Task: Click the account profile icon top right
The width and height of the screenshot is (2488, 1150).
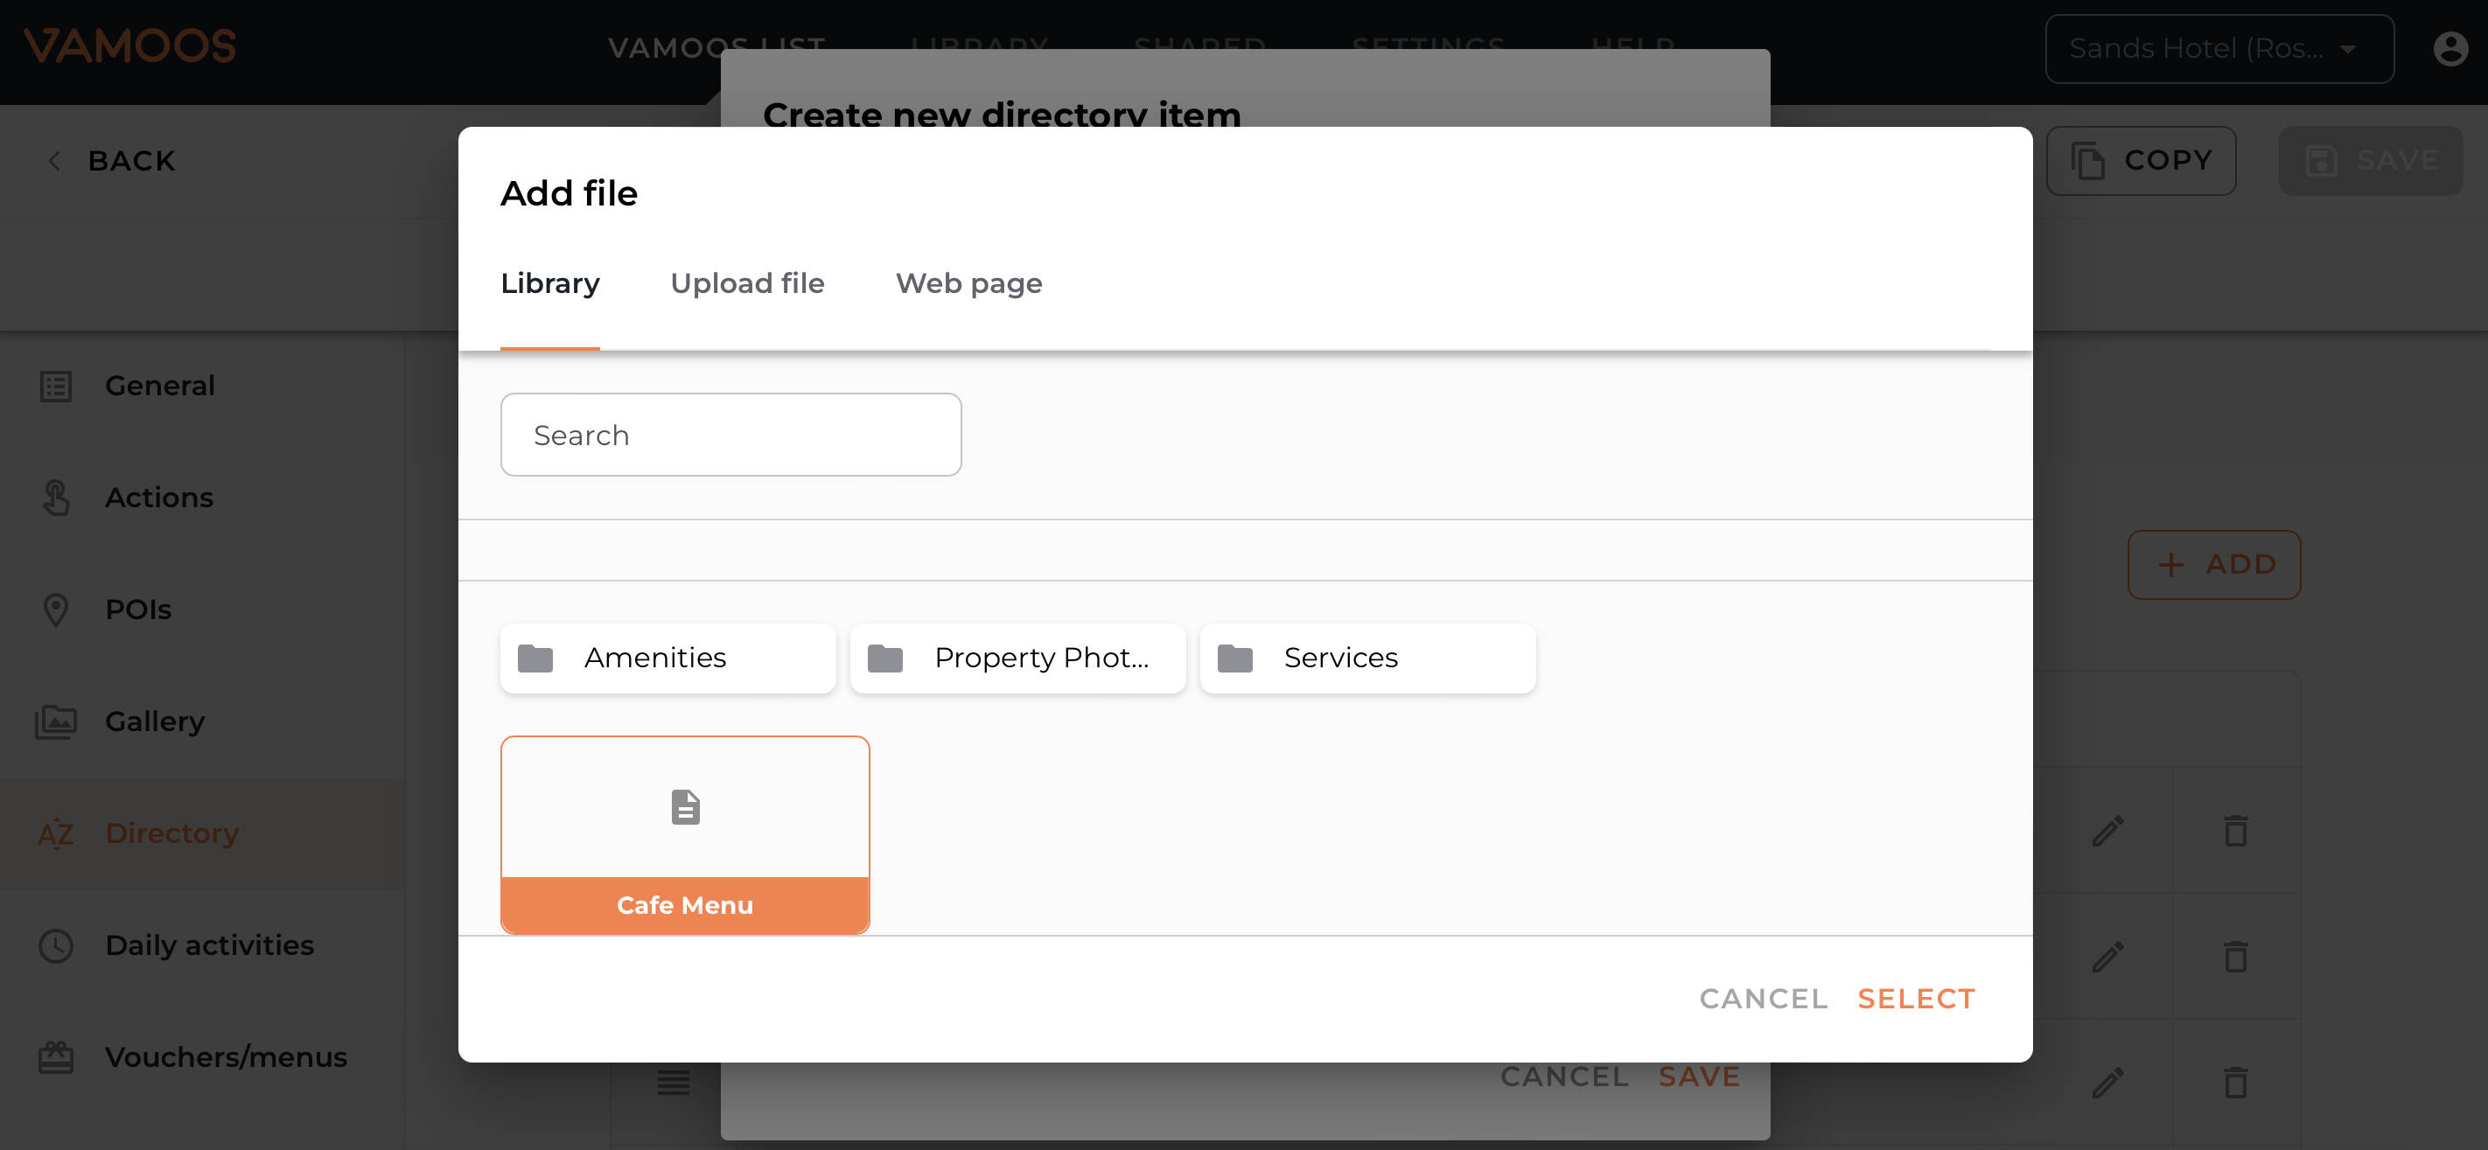Action: point(2450,48)
